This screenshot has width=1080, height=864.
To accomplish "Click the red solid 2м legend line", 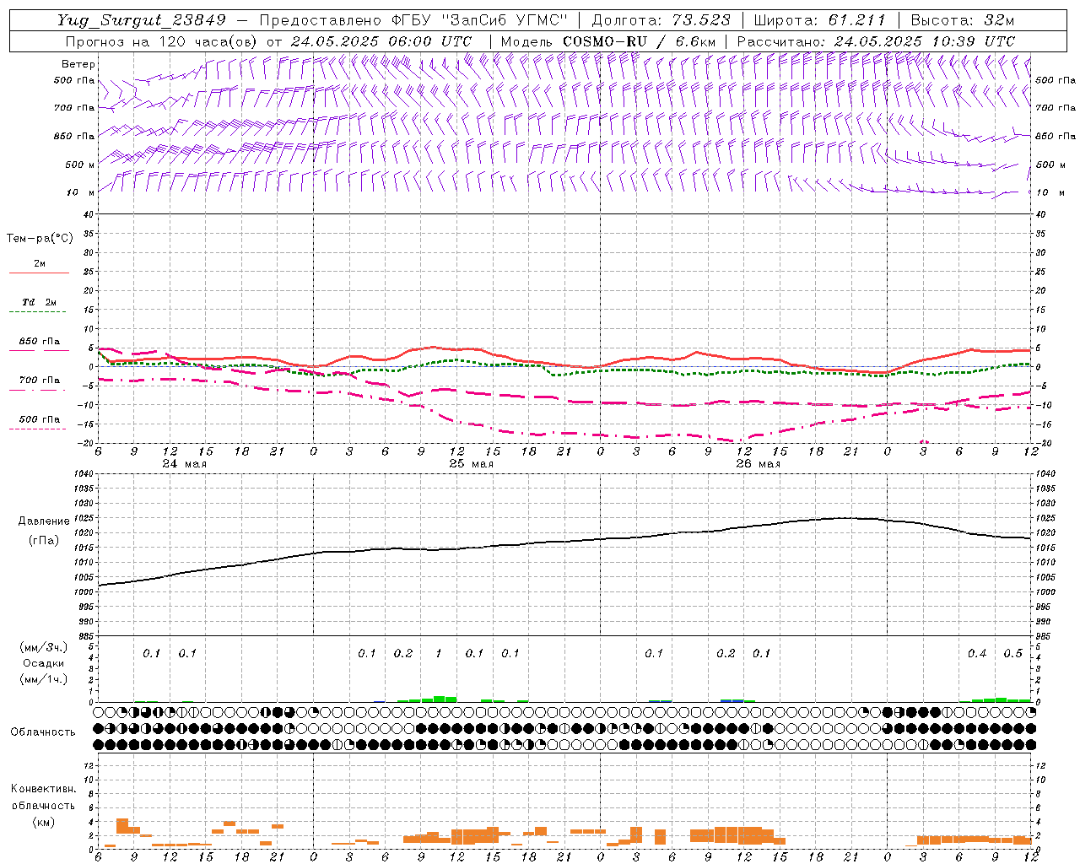I will (x=39, y=273).
